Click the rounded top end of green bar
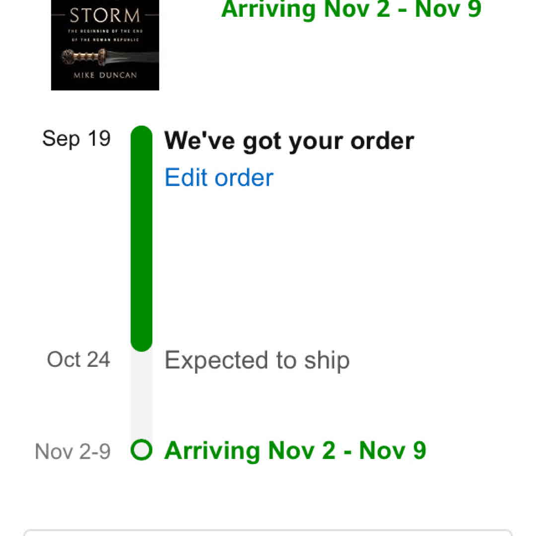Image resolution: width=536 pixels, height=536 pixels. [141, 133]
